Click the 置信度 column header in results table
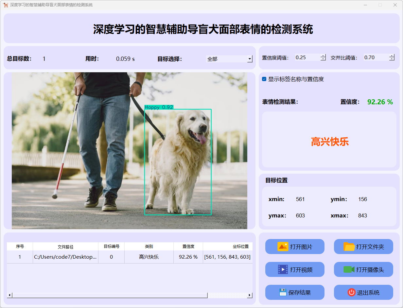Image resolution: width=403 pixels, height=308 pixels. [188, 247]
